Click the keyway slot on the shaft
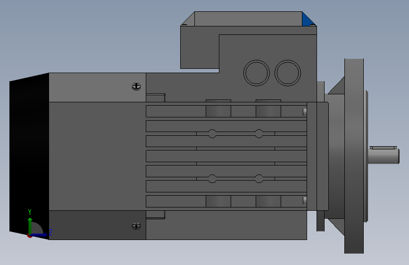409x265 pixels. tap(383, 148)
